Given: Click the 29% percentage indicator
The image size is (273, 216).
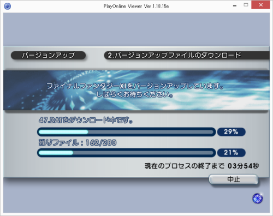Looking at the screenshot, I should [x=231, y=132].
